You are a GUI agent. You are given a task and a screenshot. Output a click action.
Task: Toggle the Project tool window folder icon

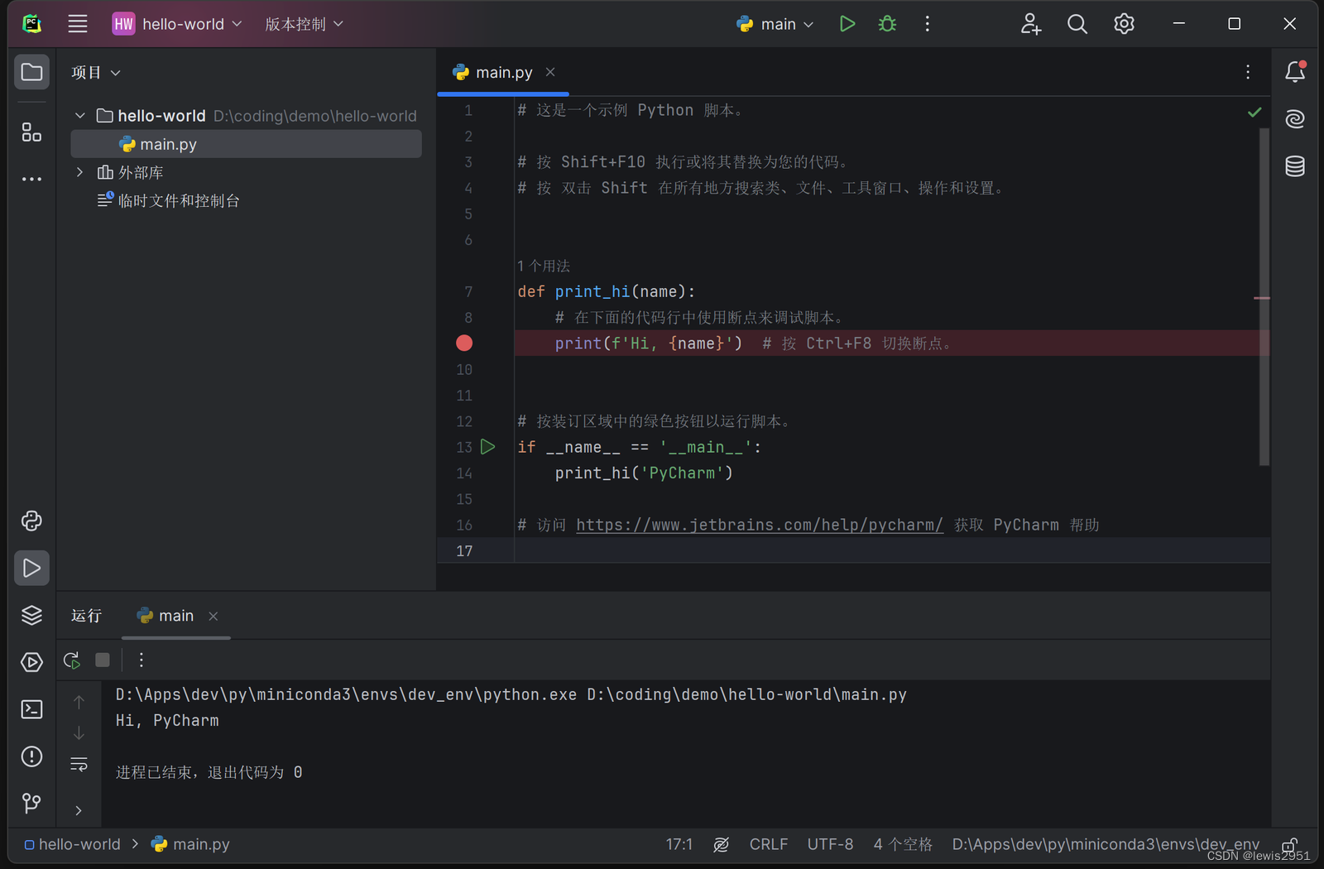[x=31, y=72]
